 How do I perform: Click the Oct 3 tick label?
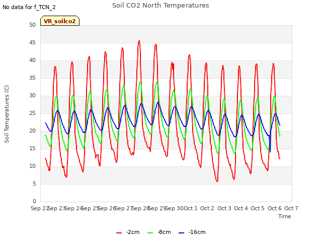tap(224, 208)
